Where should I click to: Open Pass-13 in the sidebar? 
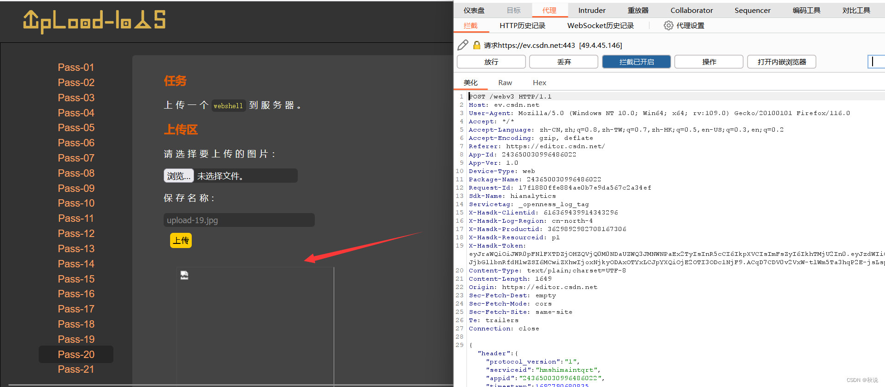(76, 248)
